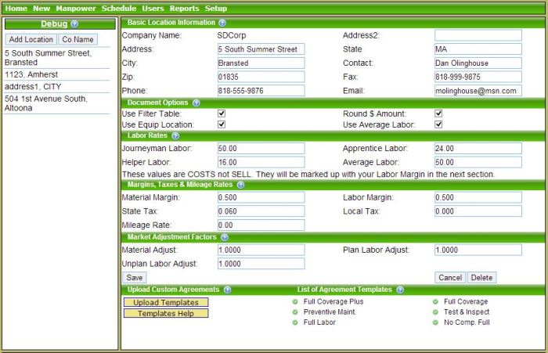Click green bullet beside Test & Inspect
The height and width of the screenshot is (353, 548).
tap(435, 312)
